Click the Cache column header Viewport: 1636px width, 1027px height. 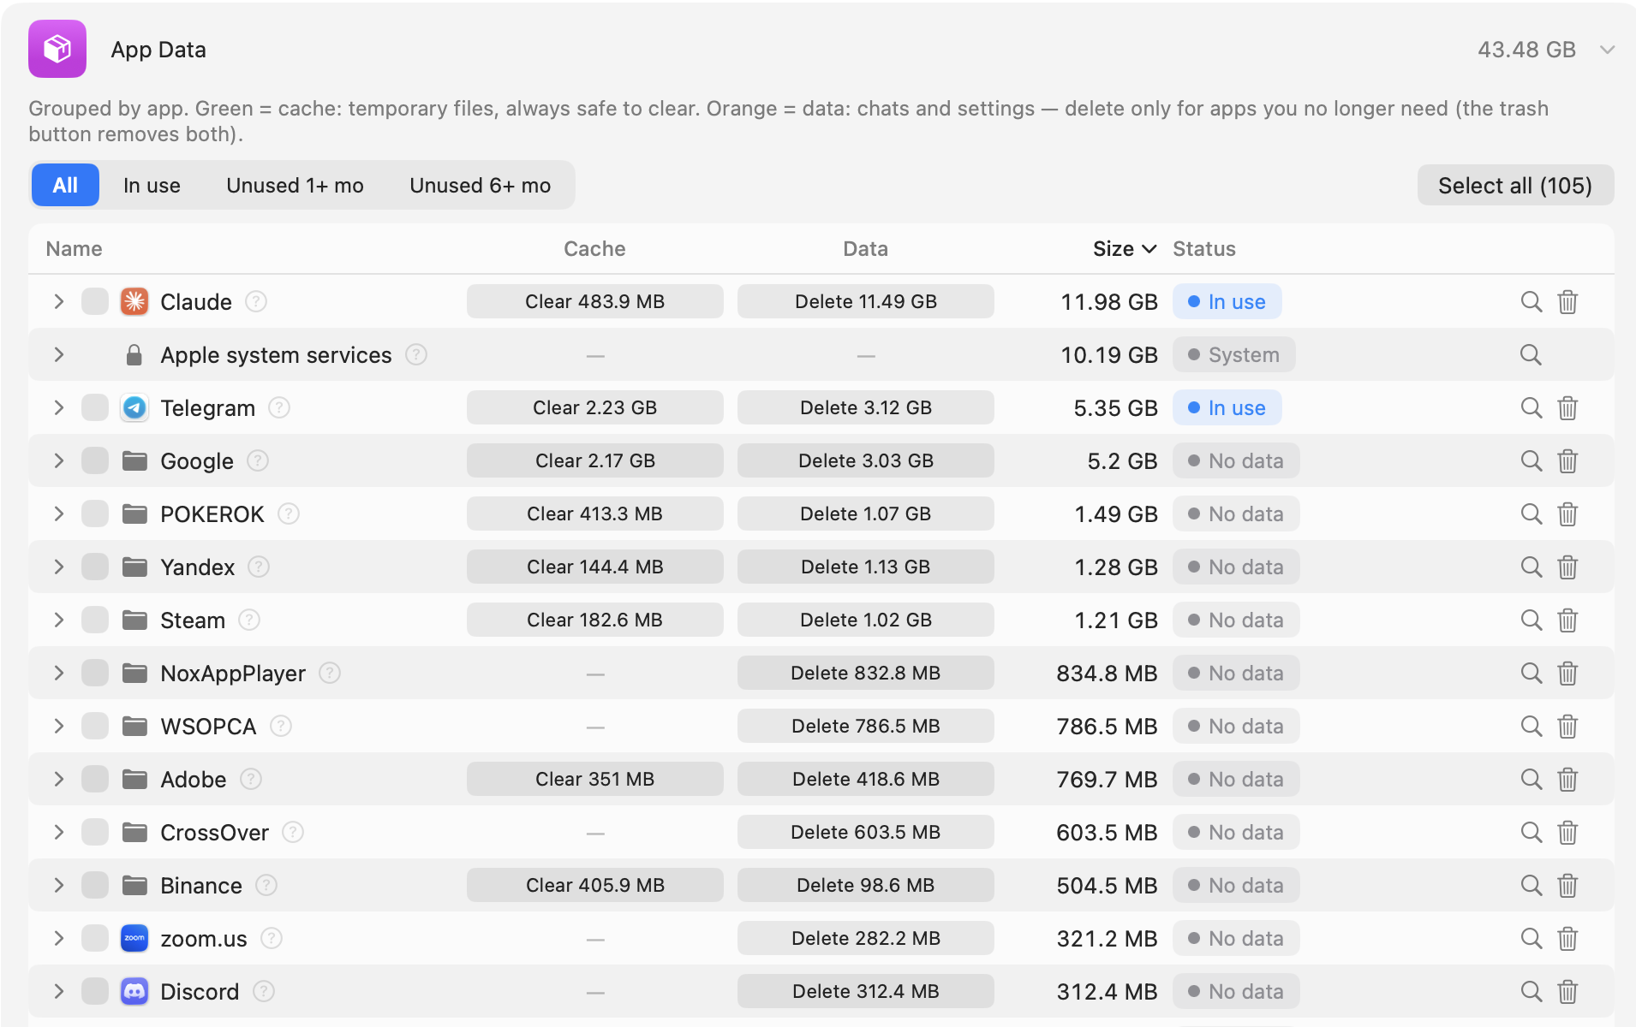[594, 249]
